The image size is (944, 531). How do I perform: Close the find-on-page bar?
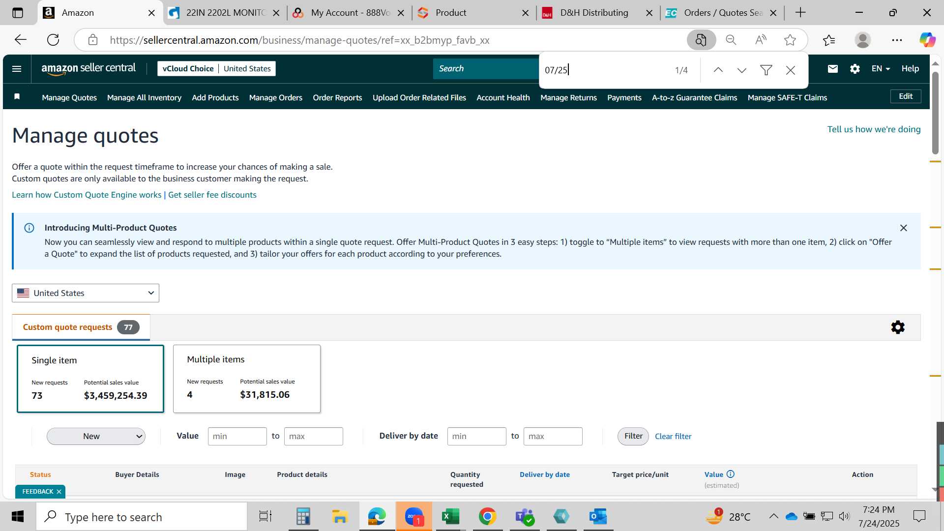coord(790,70)
